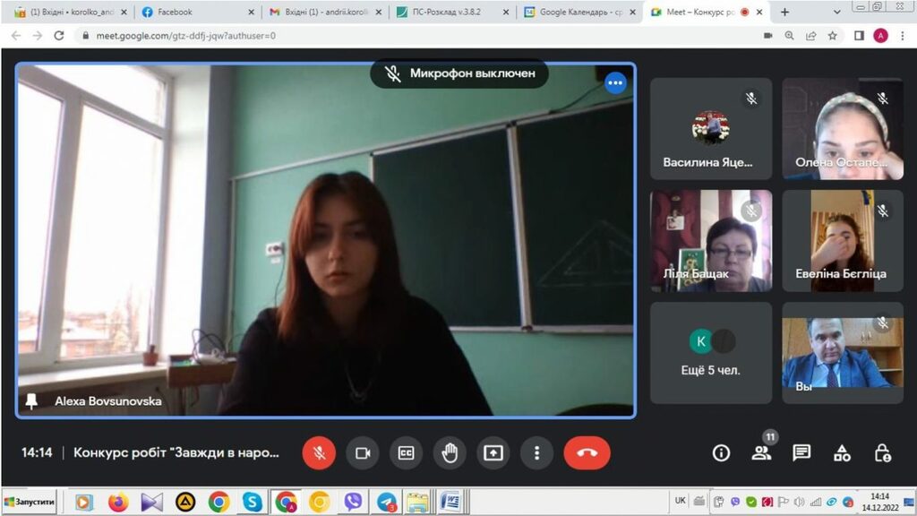917x516 pixels.
Task: Unmute the microphone in the call bar
Action: (319, 452)
